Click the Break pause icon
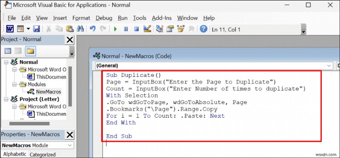The height and width of the screenshot is (158, 340). [126, 29]
